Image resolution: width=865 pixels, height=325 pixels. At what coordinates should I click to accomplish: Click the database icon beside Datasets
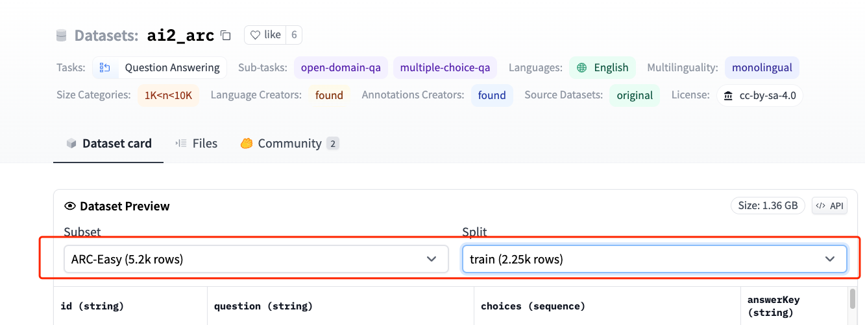pyautogui.click(x=62, y=35)
